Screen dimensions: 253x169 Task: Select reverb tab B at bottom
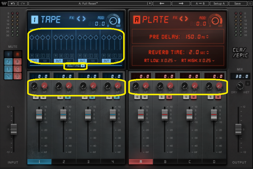point(165,162)
